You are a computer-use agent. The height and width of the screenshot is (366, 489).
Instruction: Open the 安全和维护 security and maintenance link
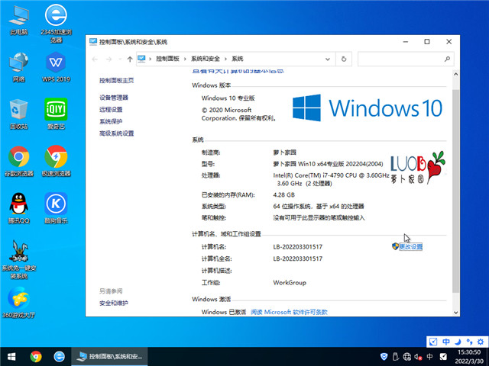tap(114, 303)
